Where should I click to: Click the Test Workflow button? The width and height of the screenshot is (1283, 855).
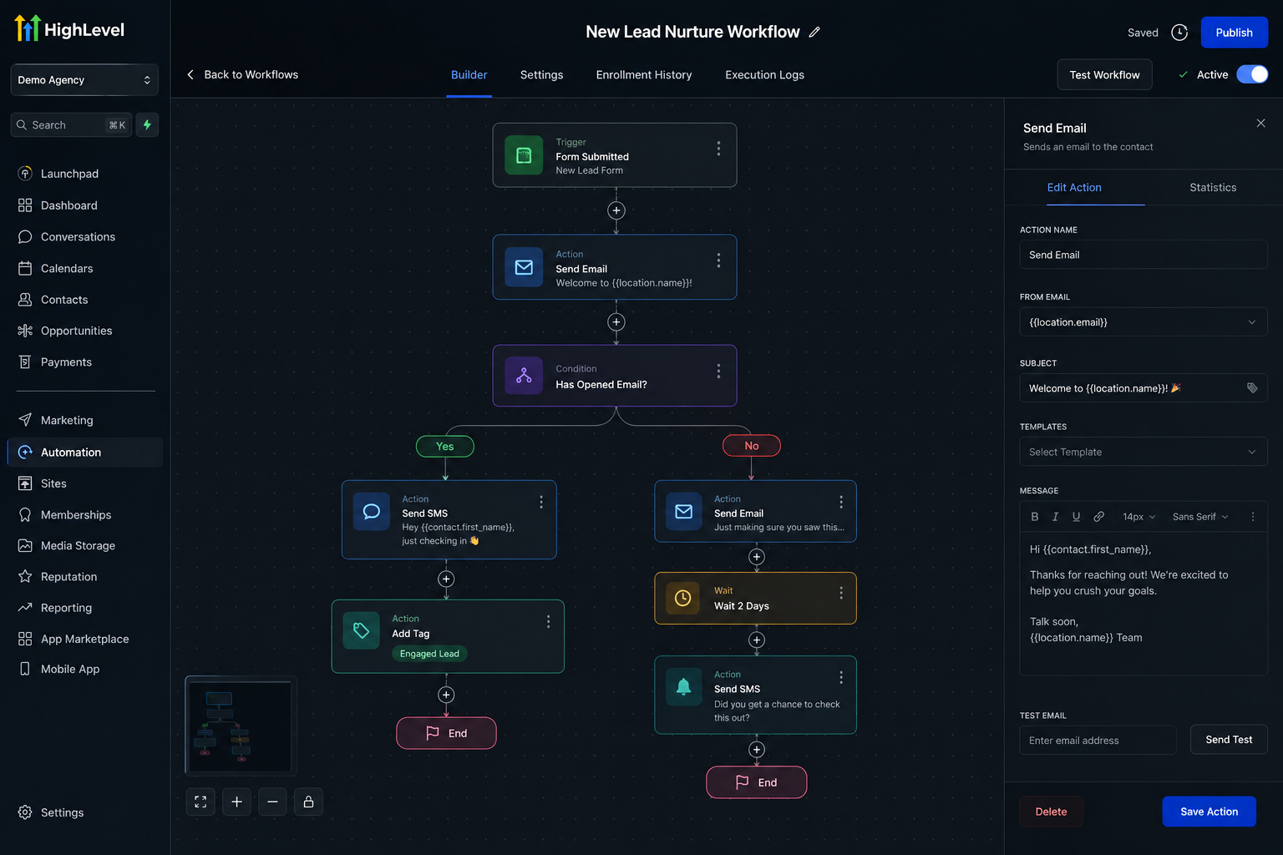coord(1104,75)
